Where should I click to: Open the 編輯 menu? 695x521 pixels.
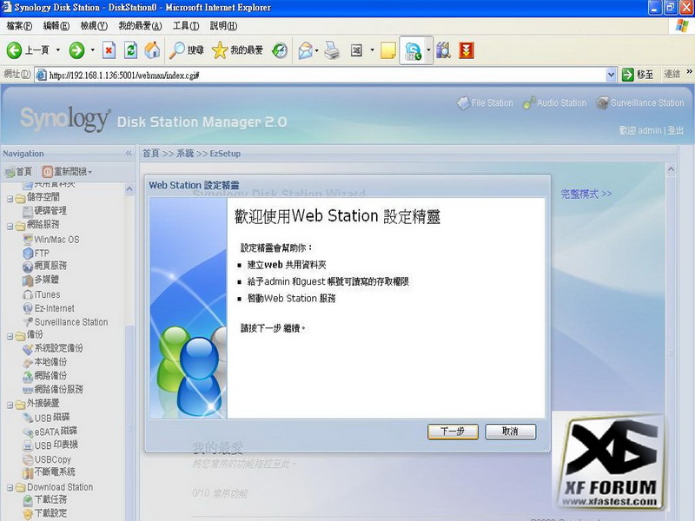(x=56, y=26)
